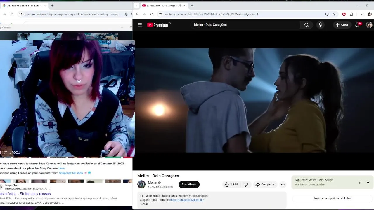
Task: Click Google search URL address bar
Action: (x=73, y=14)
